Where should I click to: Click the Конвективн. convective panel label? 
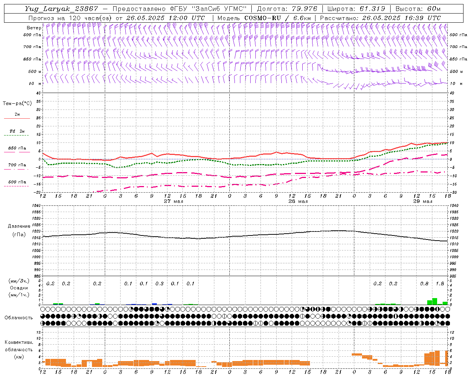[19, 342]
